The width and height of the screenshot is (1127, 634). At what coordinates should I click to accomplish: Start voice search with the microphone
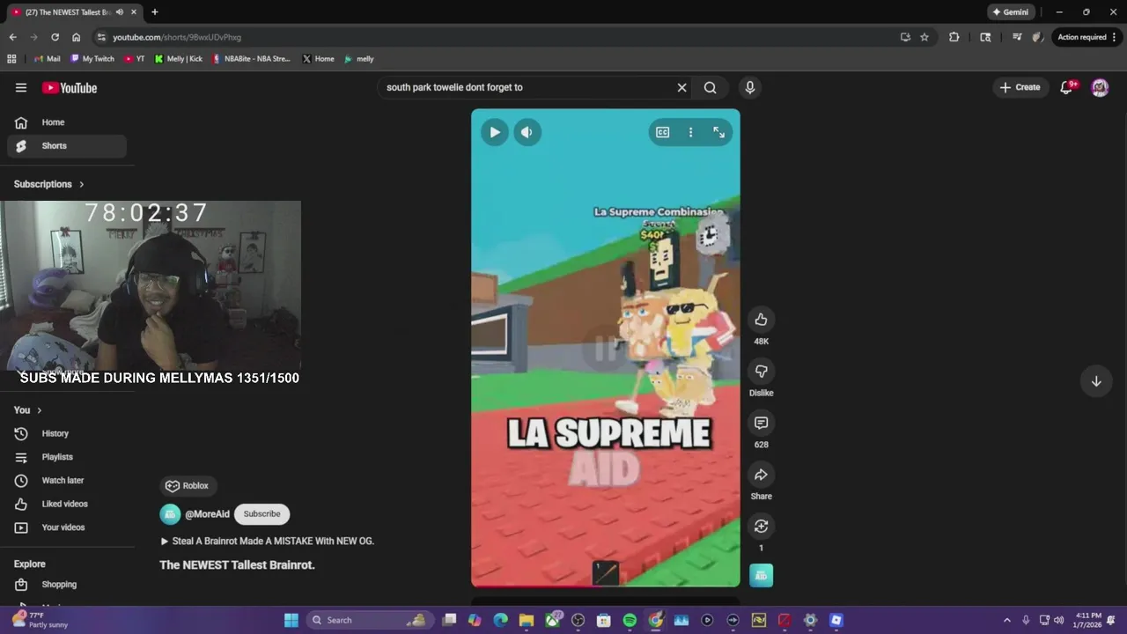click(x=750, y=87)
